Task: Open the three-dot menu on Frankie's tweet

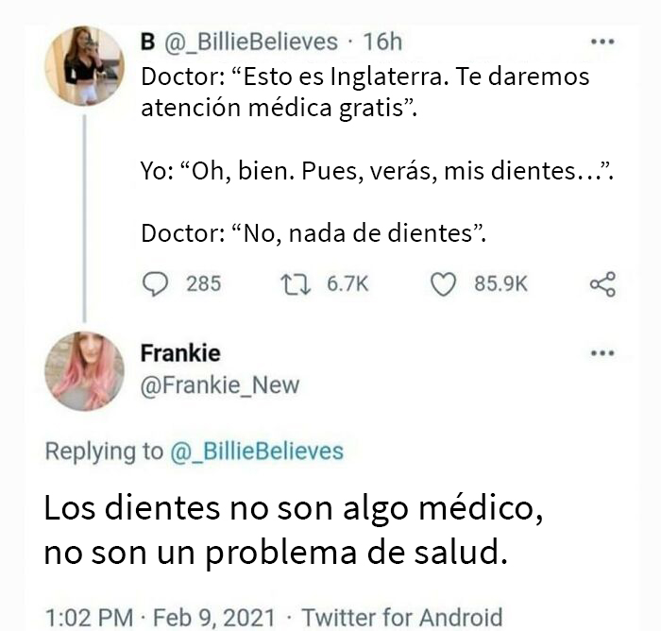Action: coord(602,354)
